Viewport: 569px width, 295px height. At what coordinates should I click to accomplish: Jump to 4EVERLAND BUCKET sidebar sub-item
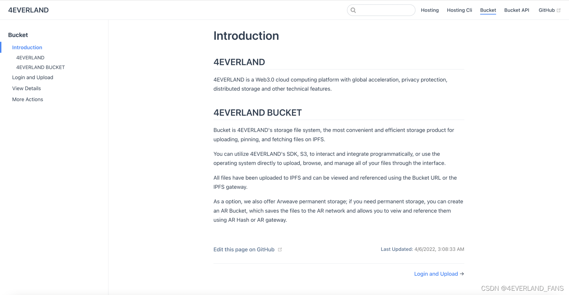[x=41, y=67]
